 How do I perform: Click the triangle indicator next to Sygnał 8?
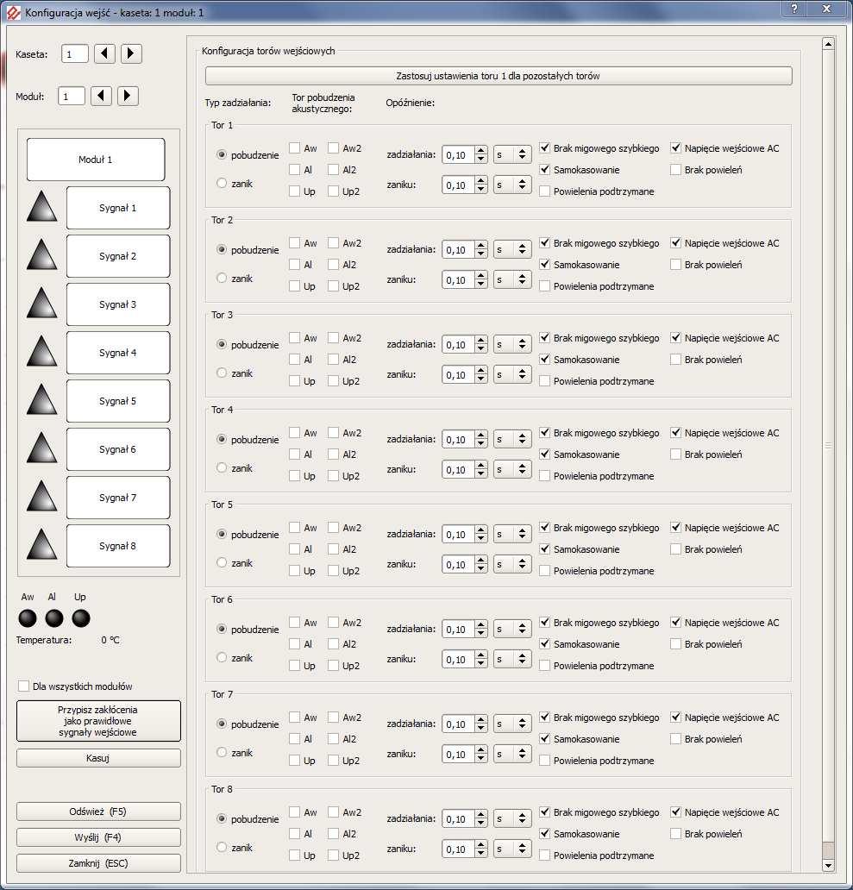coord(42,544)
